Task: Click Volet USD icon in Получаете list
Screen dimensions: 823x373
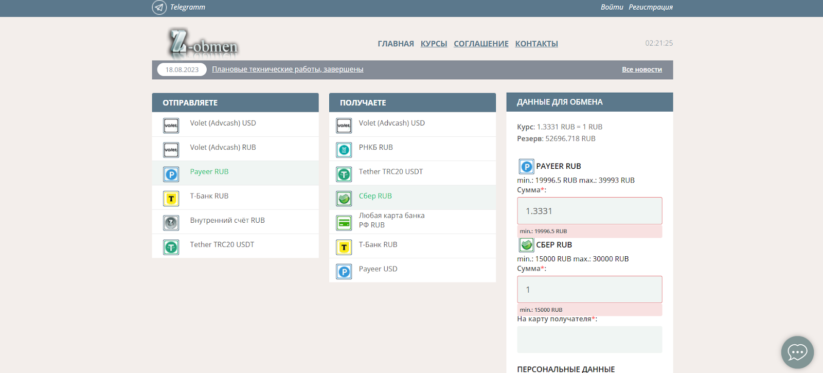Action: [344, 126]
